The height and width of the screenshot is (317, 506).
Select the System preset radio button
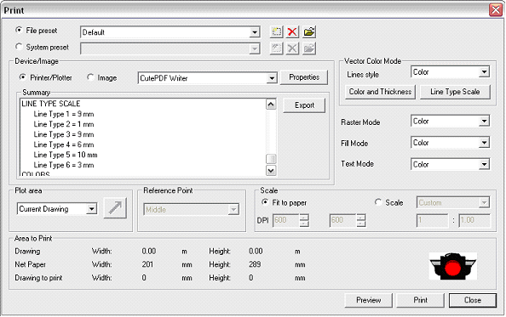point(19,47)
